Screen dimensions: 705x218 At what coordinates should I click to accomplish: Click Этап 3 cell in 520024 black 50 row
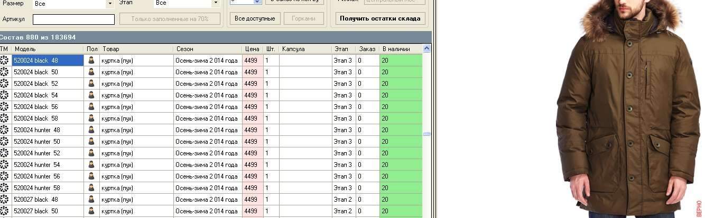point(344,72)
